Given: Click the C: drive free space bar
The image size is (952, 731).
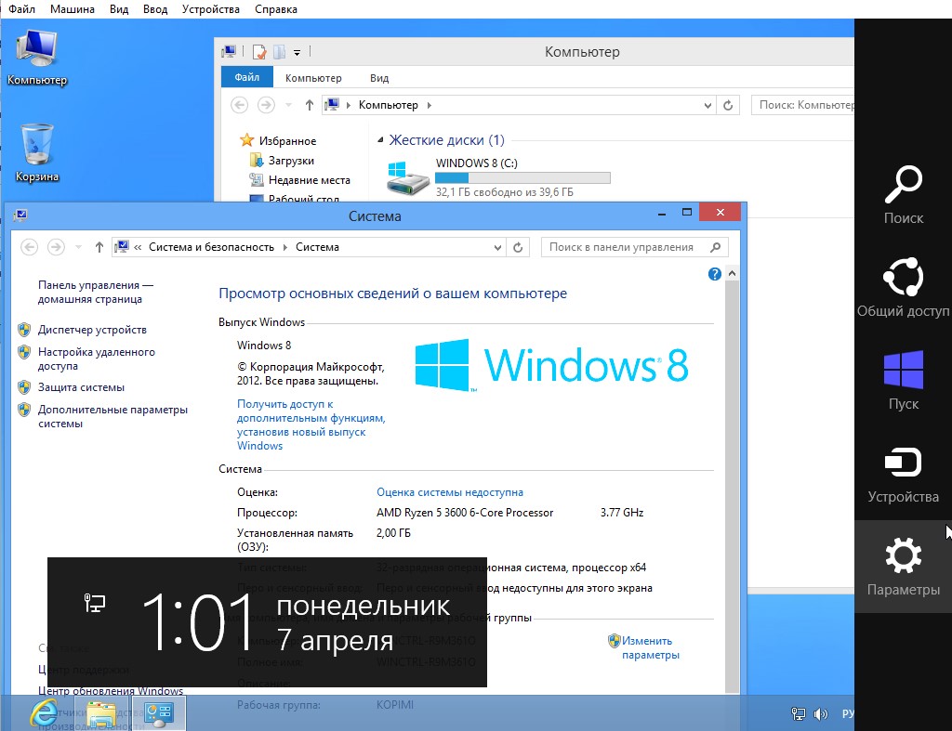Looking at the screenshot, I should tap(522, 177).
